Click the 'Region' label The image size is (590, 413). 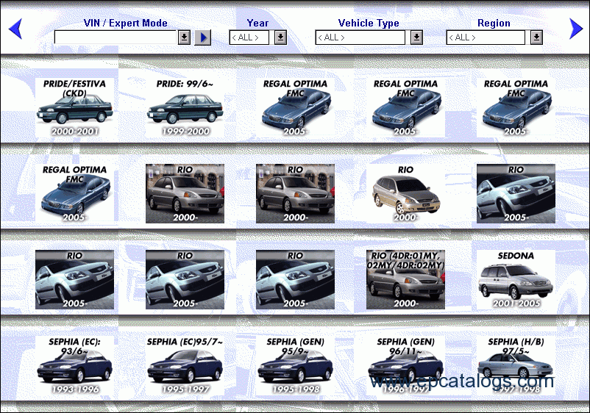[494, 24]
